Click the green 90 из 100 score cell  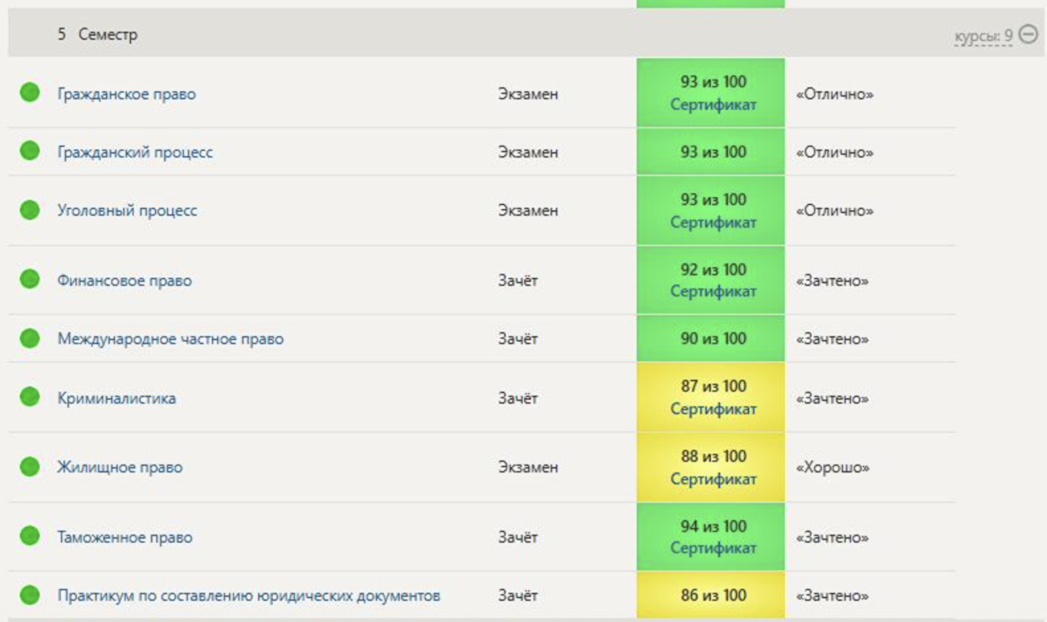click(x=711, y=338)
